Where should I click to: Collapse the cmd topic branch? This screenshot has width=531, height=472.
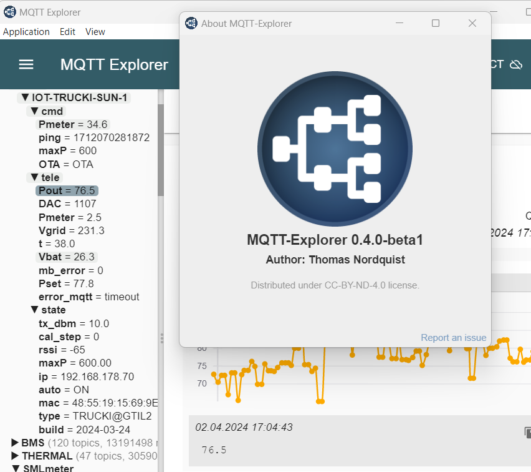[x=34, y=111]
